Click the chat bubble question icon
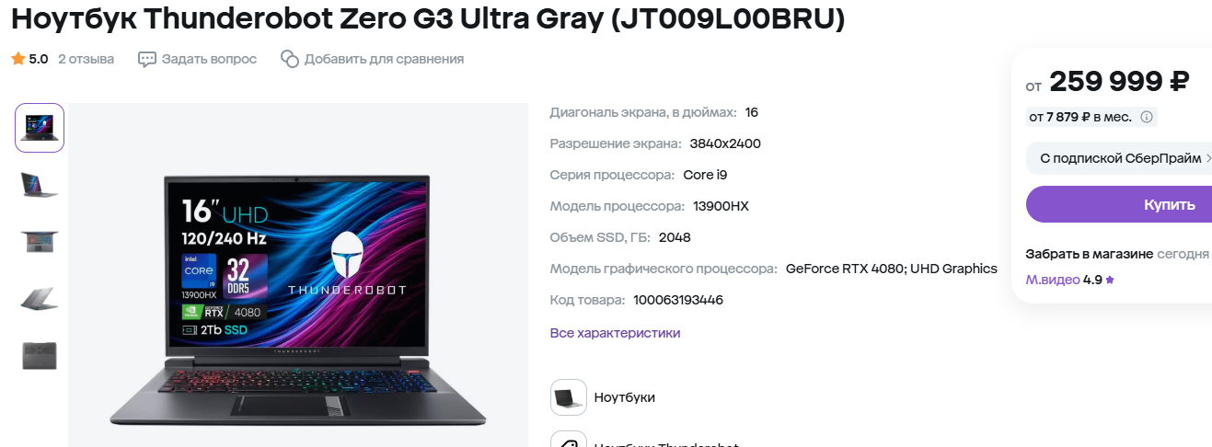The height and width of the screenshot is (447, 1212). (147, 59)
